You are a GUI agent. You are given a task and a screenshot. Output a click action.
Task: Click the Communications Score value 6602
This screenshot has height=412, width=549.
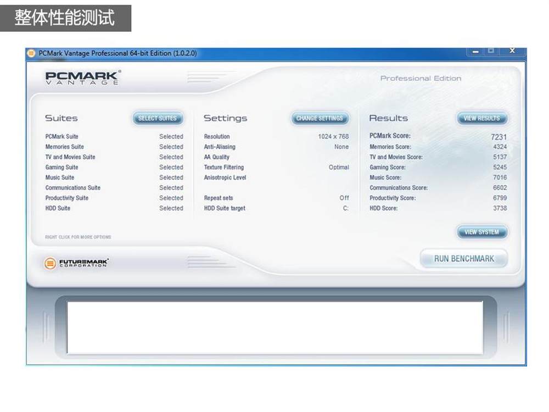pyautogui.click(x=500, y=188)
